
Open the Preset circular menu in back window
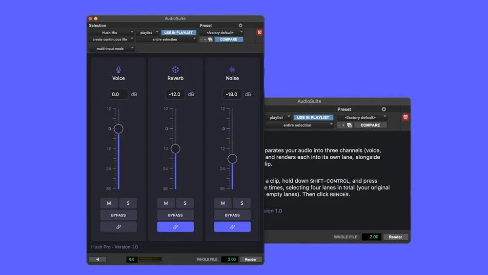point(384,109)
